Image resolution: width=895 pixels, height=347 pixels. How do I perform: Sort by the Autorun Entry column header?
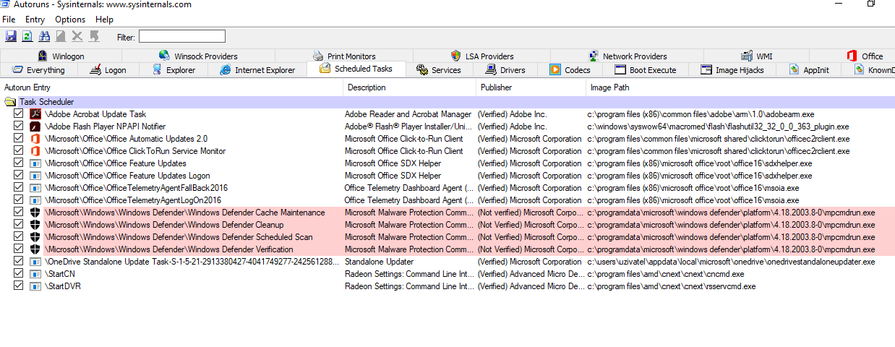(172, 87)
